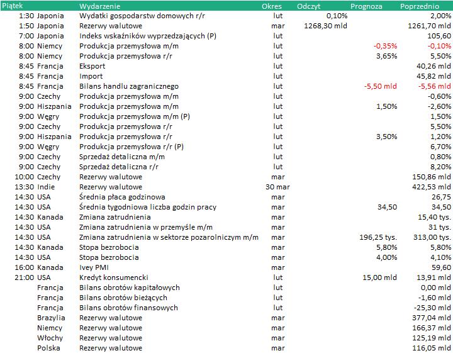Select 'Zmiana zatrudnienia w przemyśle m/m' event
Viewport: 453px width, 353px height.
(146, 227)
